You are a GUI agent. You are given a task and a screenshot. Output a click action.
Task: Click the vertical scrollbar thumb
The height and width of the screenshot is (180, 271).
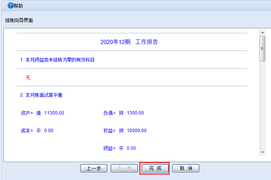click(262, 49)
